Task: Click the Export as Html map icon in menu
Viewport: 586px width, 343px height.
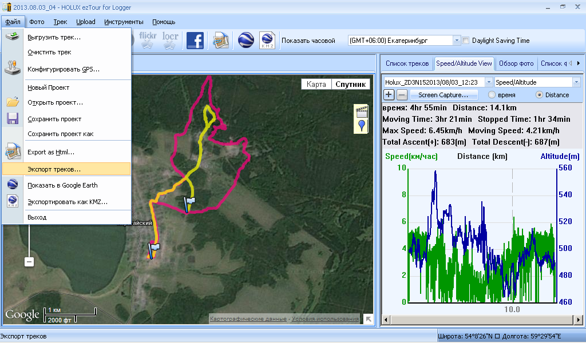Action: 13,151
